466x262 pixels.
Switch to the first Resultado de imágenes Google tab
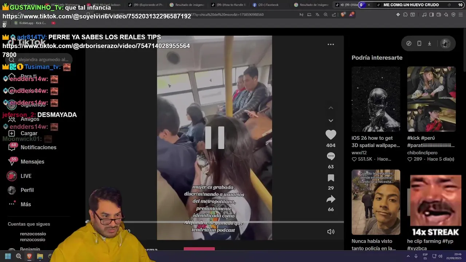pyautogui.click(x=187, y=5)
